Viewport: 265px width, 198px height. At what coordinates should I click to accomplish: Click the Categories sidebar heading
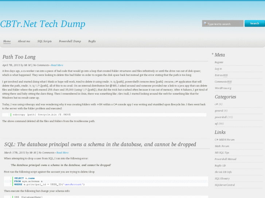point(225,97)
